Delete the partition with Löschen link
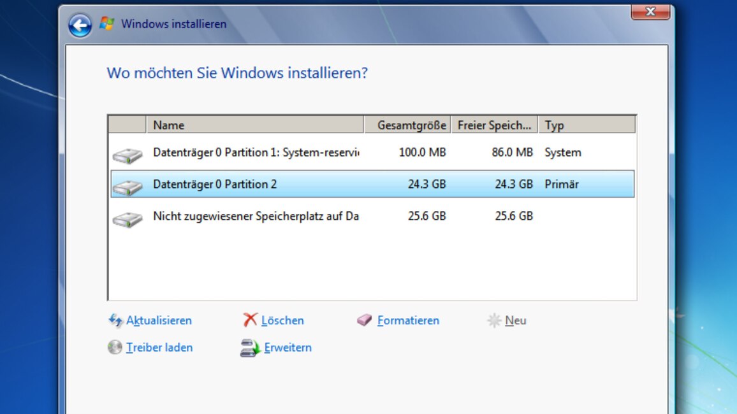Viewport: 737px width, 414px height. coord(282,320)
